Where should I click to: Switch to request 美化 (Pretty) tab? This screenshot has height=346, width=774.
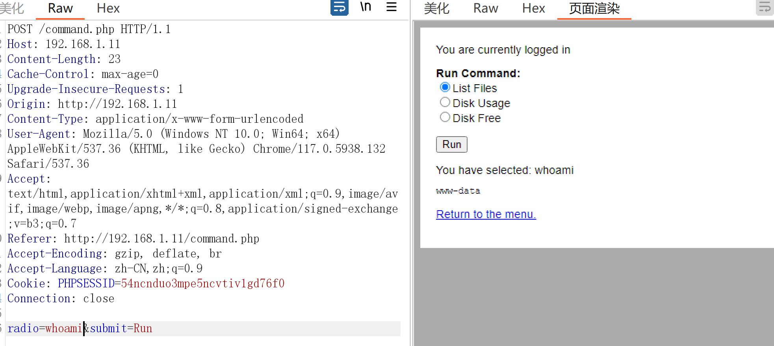click(12, 8)
